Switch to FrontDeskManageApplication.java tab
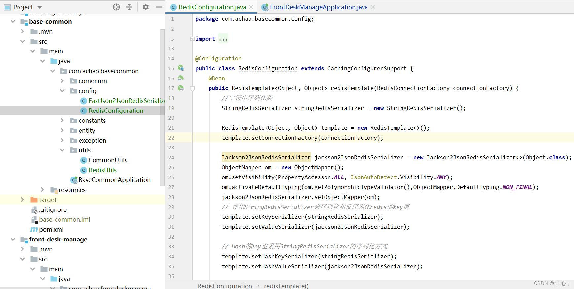This screenshot has width=574, height=289. tap(319, 7)
